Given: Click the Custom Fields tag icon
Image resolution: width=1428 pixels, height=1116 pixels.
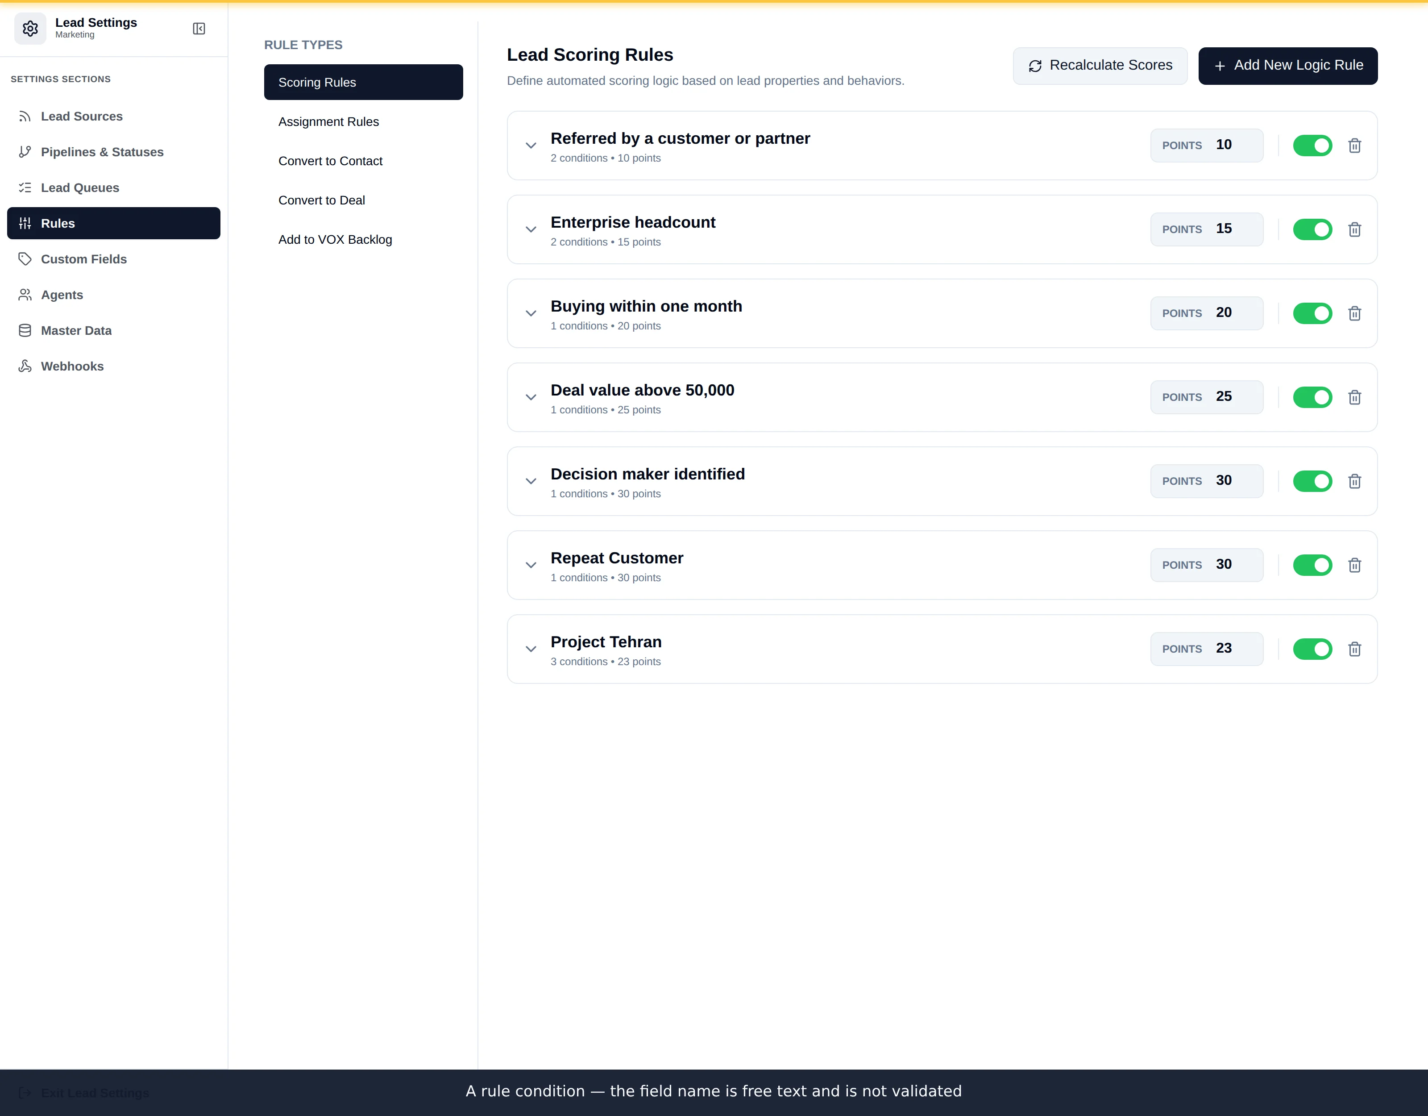Looking at the screenshot, I should (x=25, y=259).
